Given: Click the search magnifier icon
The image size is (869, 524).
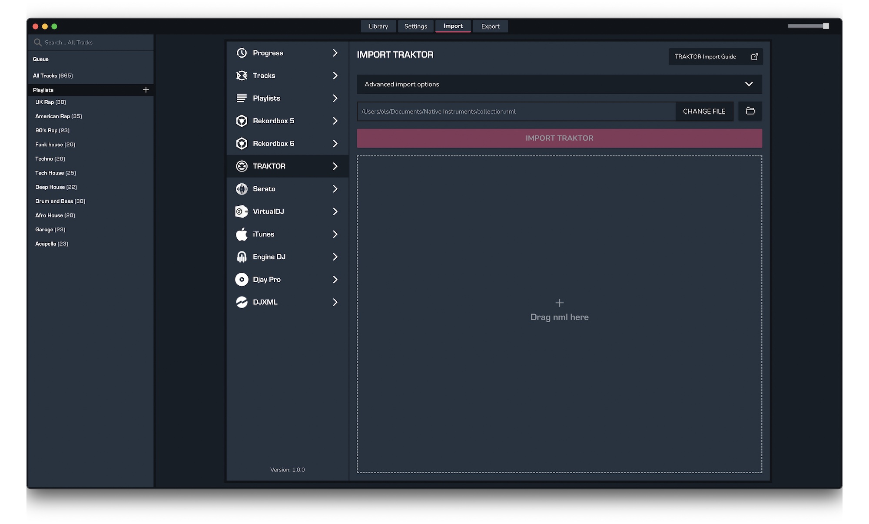Looking at the screenshot, I should pos(38,42).
